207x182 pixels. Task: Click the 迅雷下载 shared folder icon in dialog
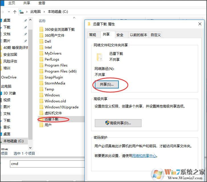click(x=100, y=57)
